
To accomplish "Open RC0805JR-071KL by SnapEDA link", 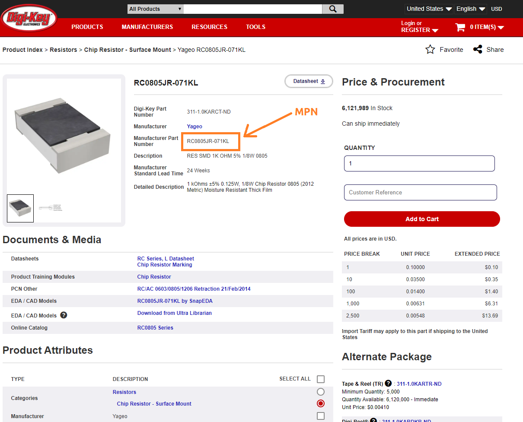I will (x=175, y=301).
